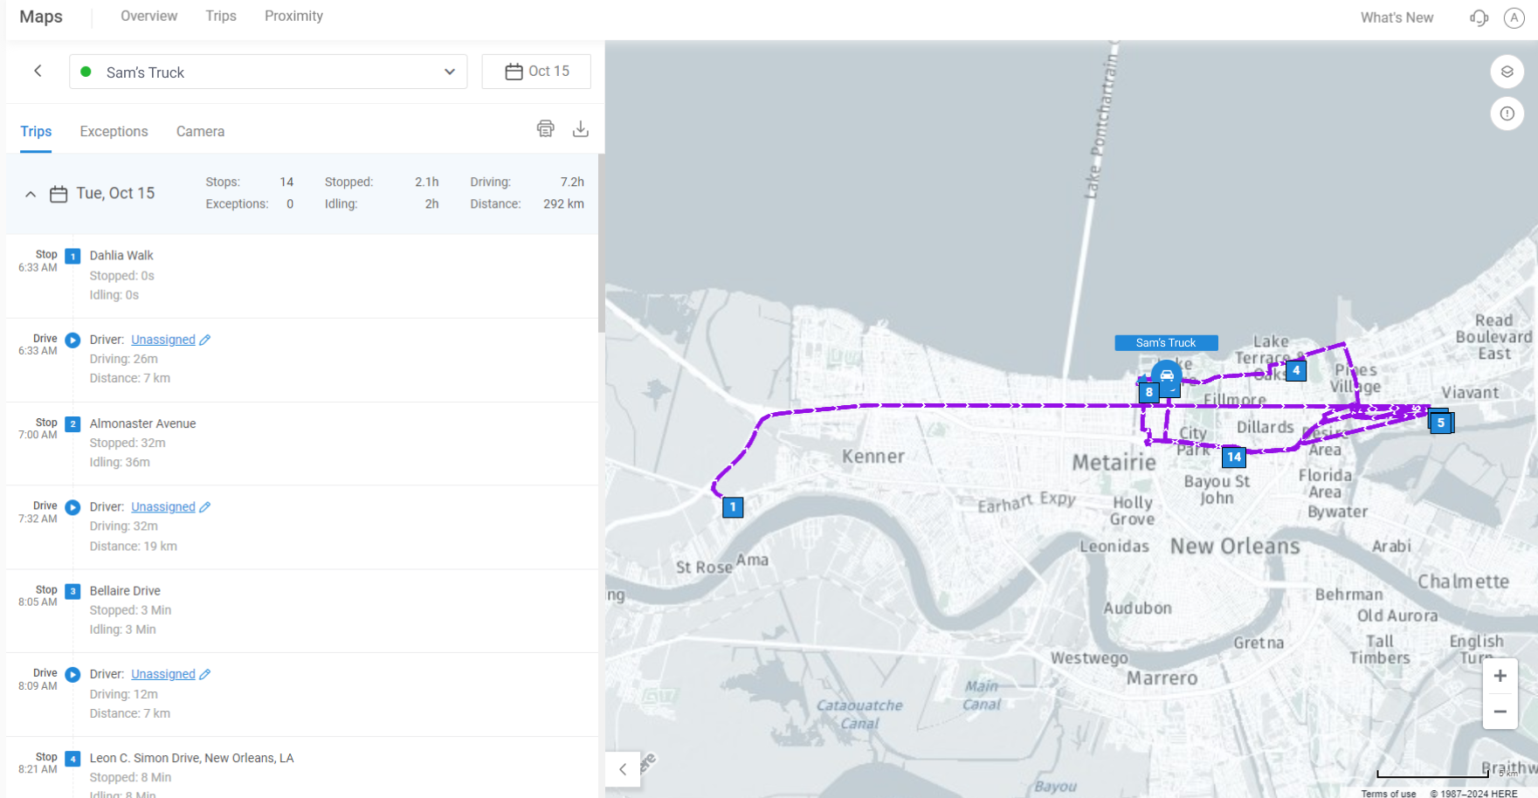
Task: Play the 7:32 AM drive segment
Action: [73, 507]
